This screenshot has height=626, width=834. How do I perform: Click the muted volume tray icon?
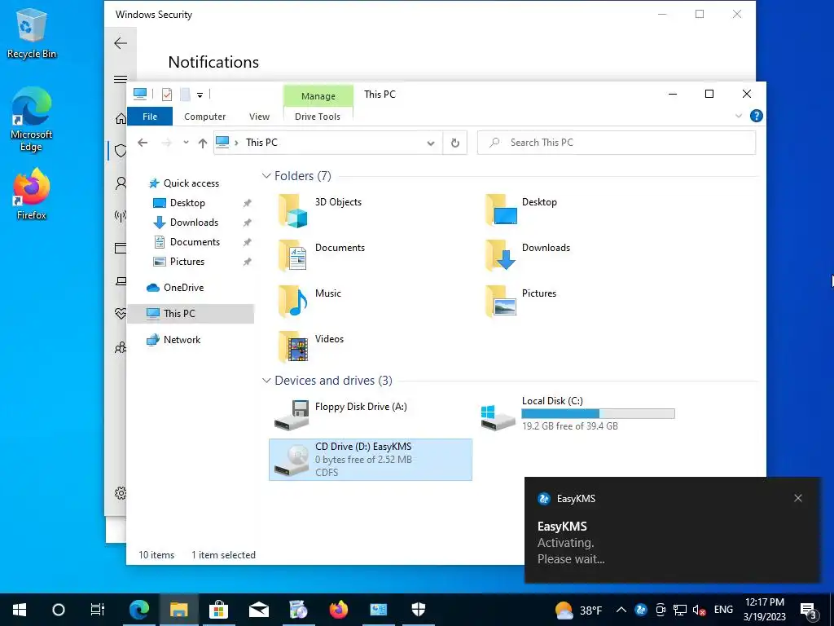pos(699,610)
